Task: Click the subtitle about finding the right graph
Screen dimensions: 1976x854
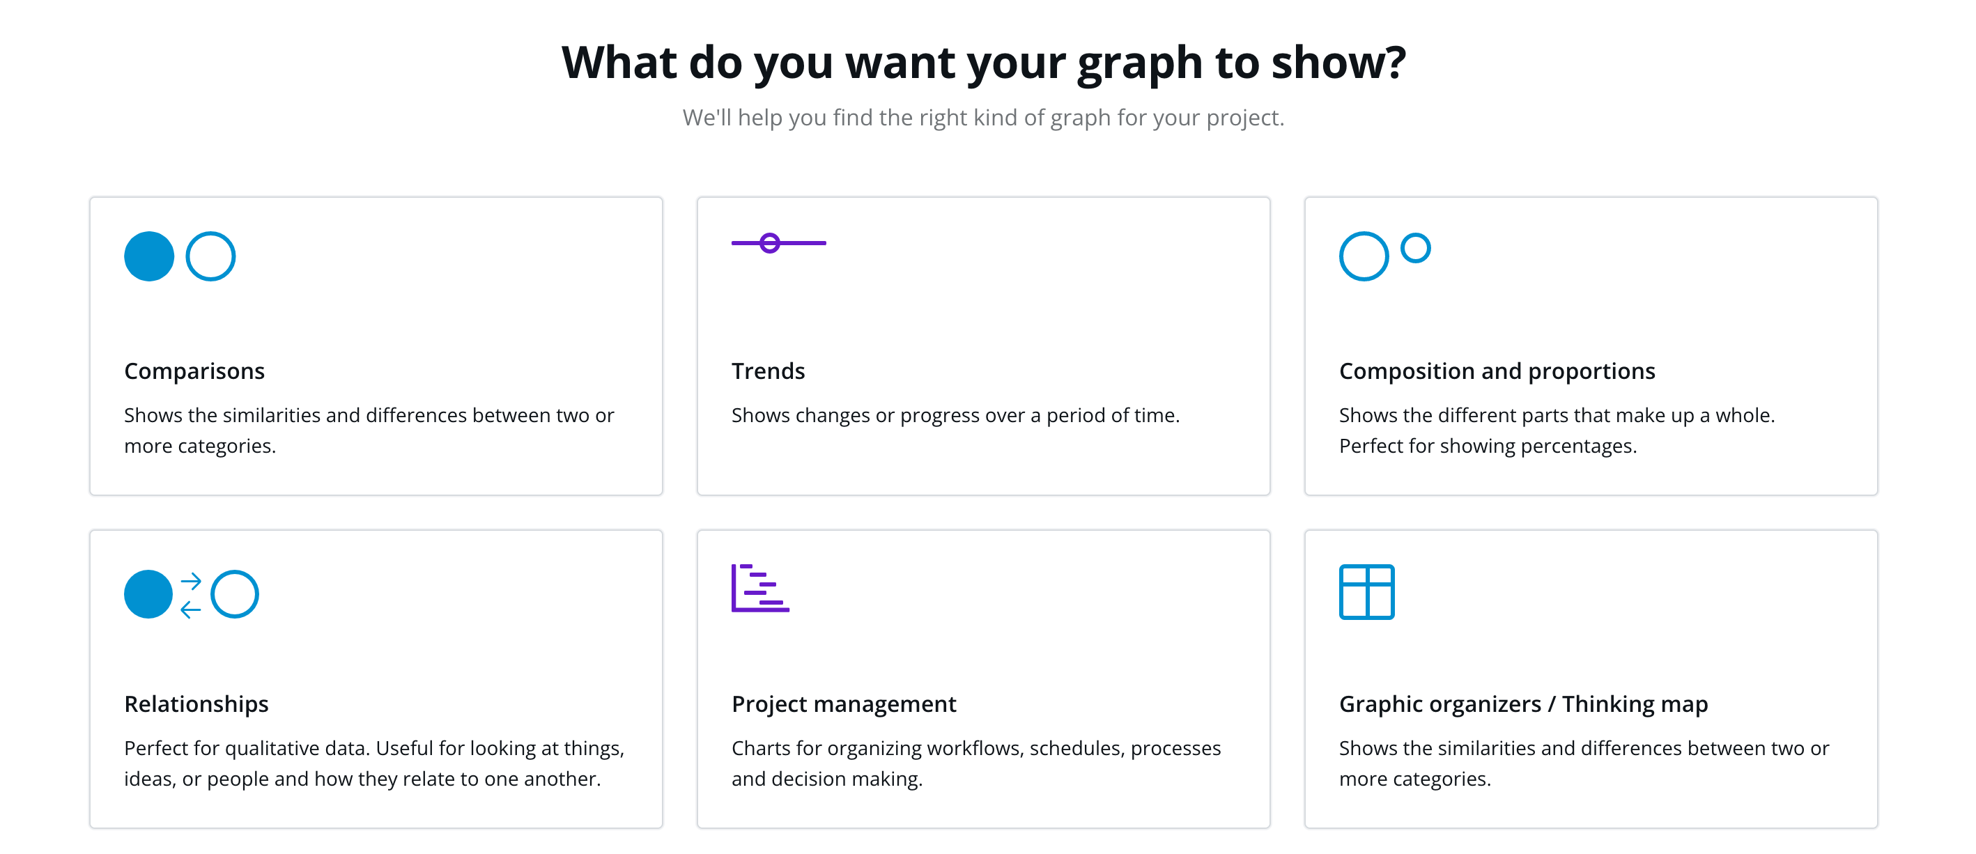Action: (x=983, y=118)
